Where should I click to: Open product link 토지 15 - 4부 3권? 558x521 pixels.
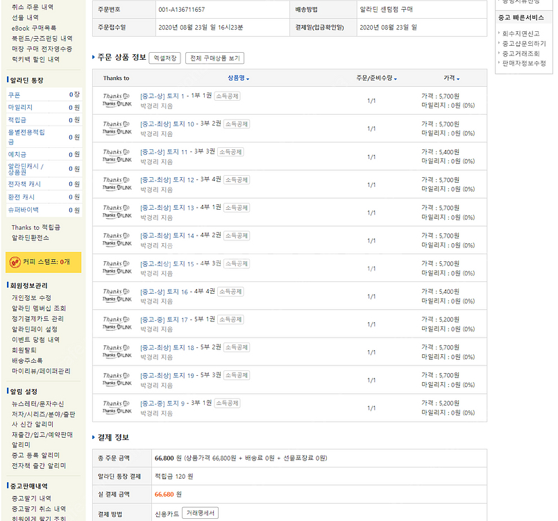[180, 263]
